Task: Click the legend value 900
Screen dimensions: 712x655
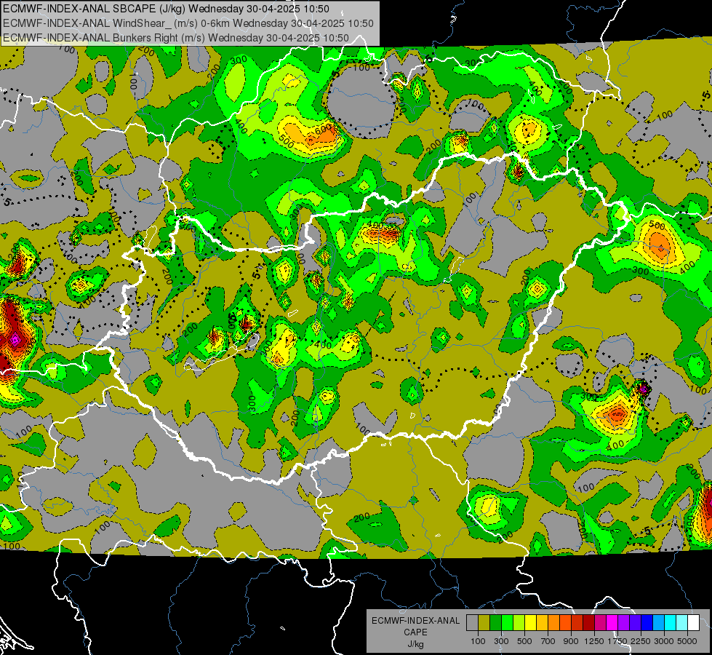Action: coord(571,641)
